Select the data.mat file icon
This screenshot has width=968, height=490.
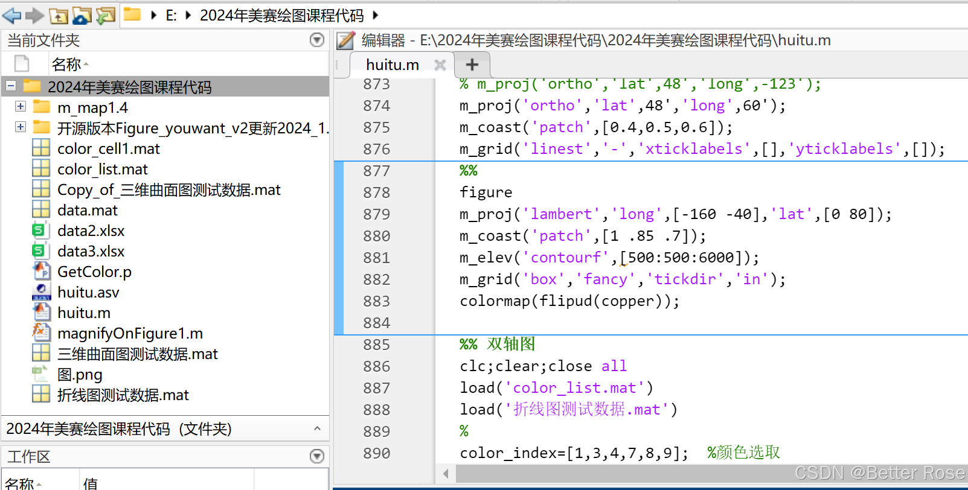tap(41, 209)
